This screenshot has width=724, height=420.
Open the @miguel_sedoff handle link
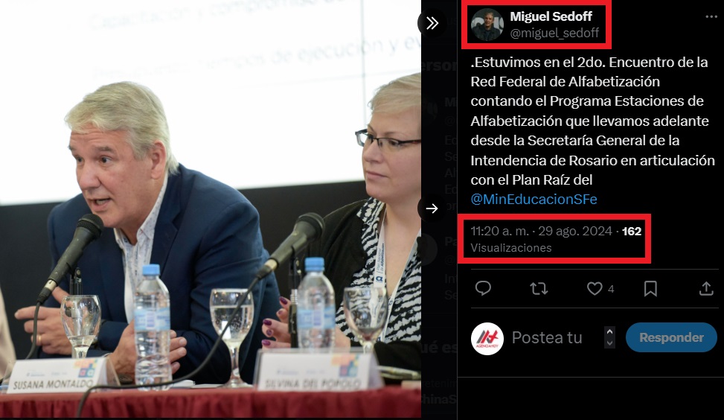click(x=554, y=33)
